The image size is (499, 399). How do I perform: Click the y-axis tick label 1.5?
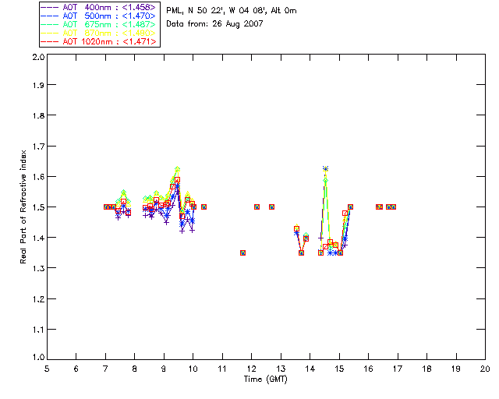click(x=38, y=207)
